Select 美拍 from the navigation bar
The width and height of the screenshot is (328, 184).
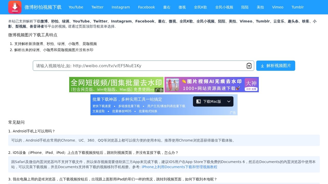point(260,7)
